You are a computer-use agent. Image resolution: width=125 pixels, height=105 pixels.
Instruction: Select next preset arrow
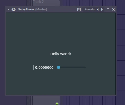(x=102, y=9)
